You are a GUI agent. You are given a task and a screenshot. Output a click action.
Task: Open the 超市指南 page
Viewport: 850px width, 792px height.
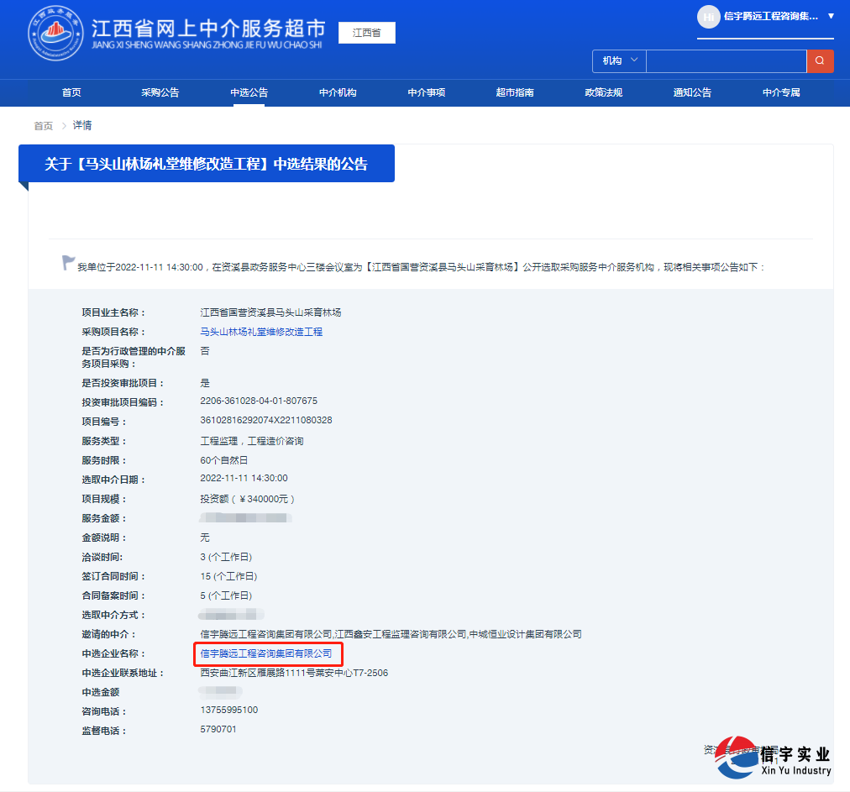click(514, 92)
